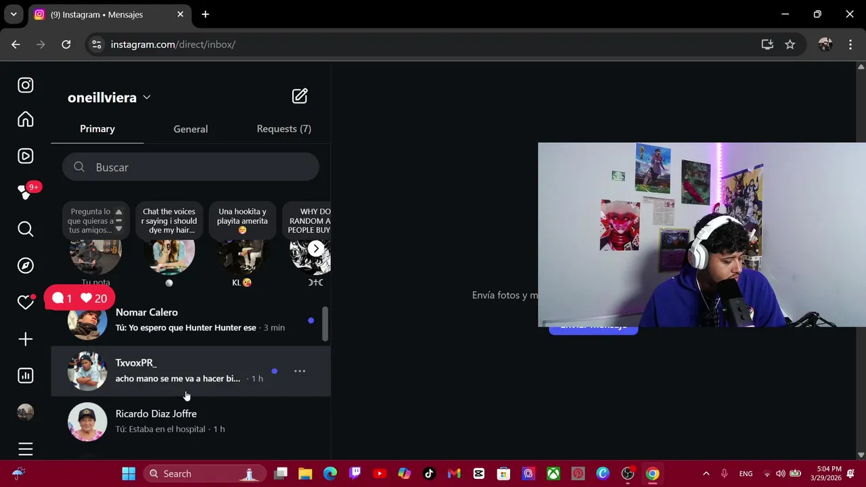Screen dimensions: 866x487
Task: Switch to the Primary tab
Action: 97,129
